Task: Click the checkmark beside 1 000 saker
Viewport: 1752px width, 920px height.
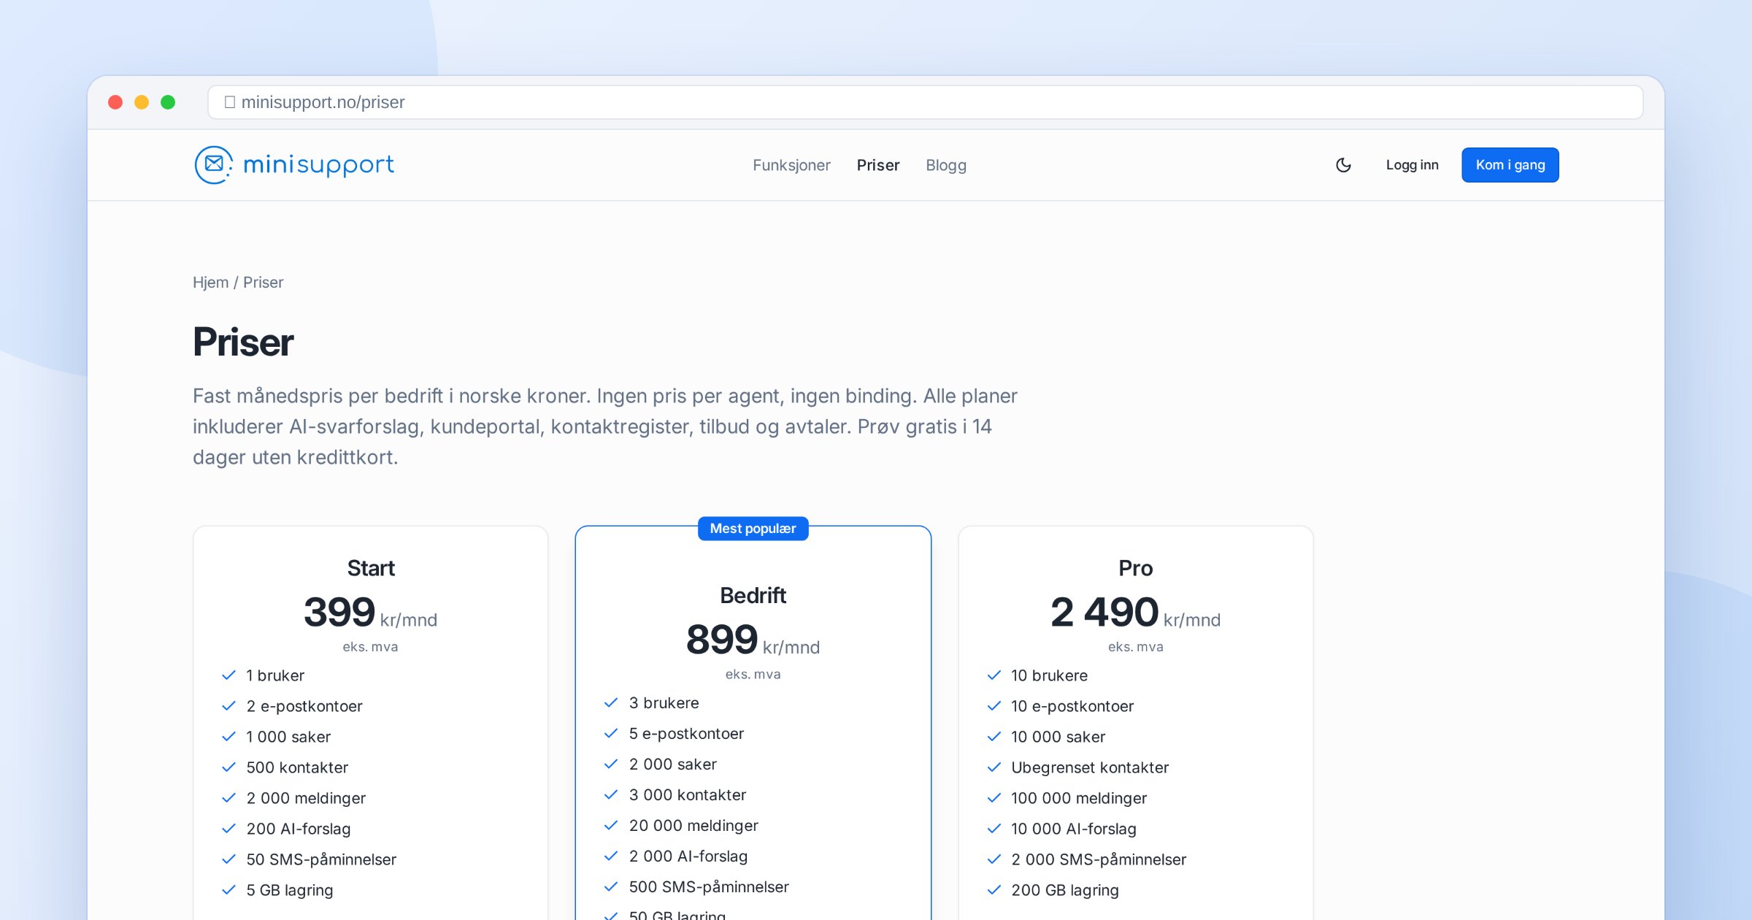Action: tap(228, 737)
